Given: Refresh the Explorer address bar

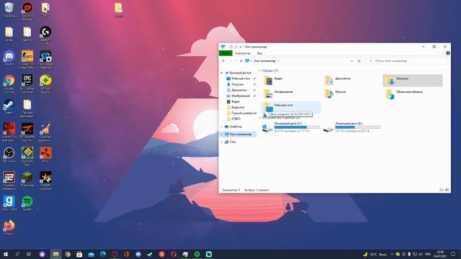Looking at the screenshot, I should (359, 61).
